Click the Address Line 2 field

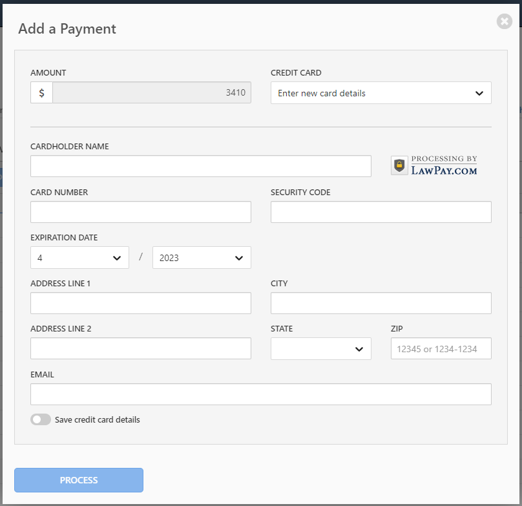[140, 348]
